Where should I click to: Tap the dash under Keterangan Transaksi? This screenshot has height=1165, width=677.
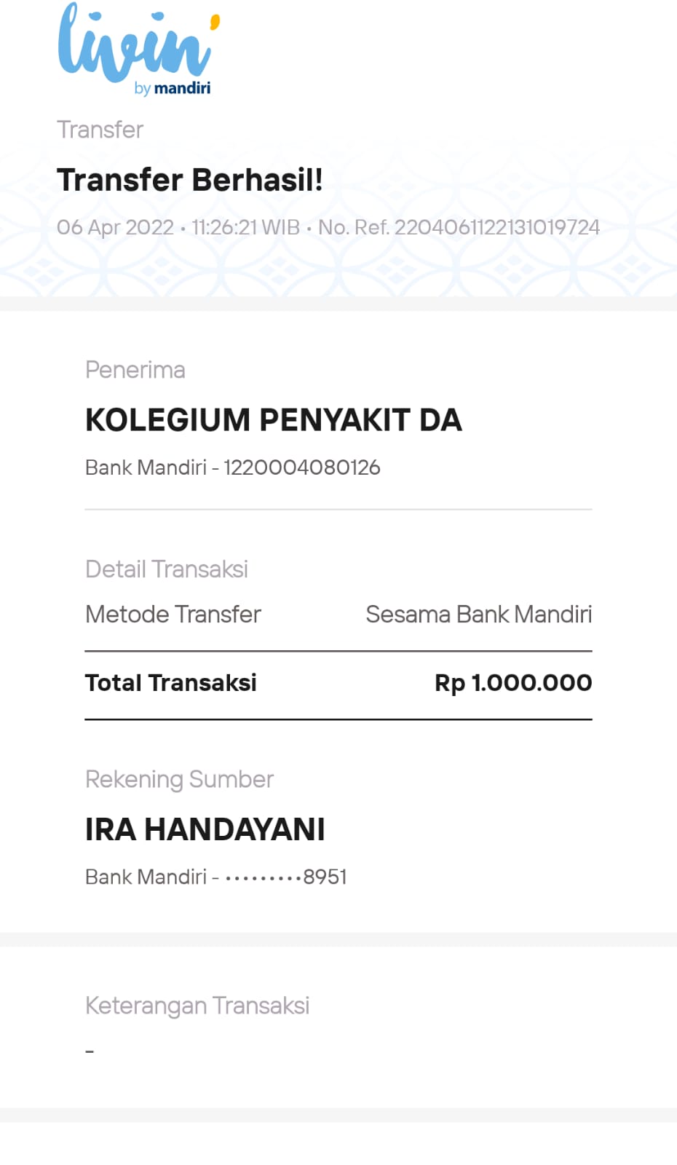coord(90,1051)
